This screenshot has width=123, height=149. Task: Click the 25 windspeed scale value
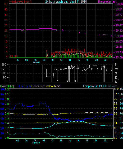6,31
